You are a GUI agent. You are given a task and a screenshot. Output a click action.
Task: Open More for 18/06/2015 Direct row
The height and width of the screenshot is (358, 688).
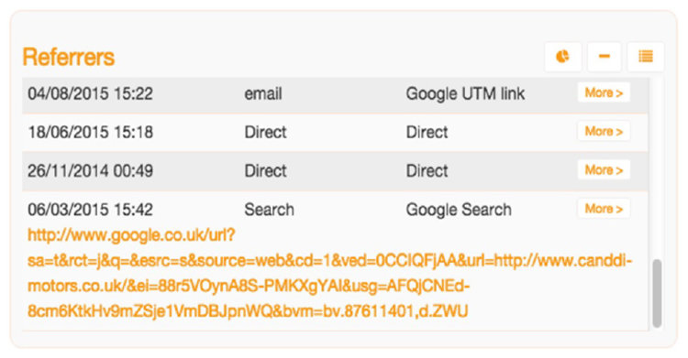pyautogui.click(x=604, y=131)
